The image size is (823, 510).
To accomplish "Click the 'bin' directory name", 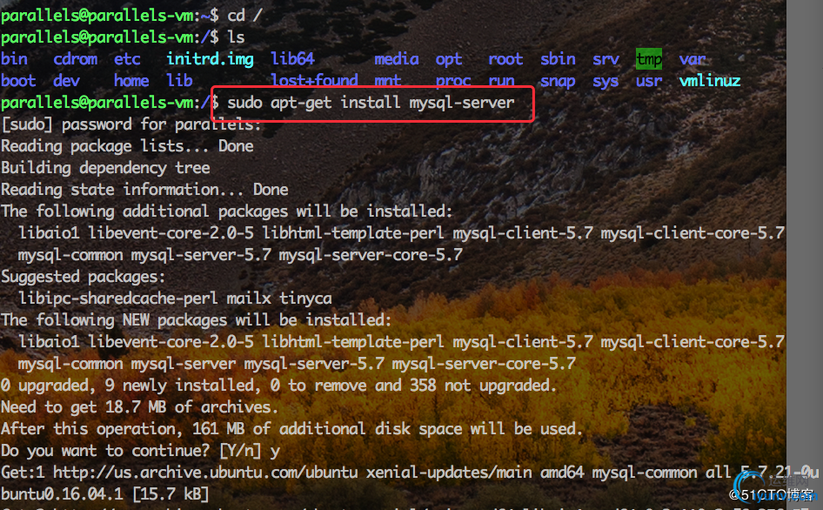I will pos(14,59).
